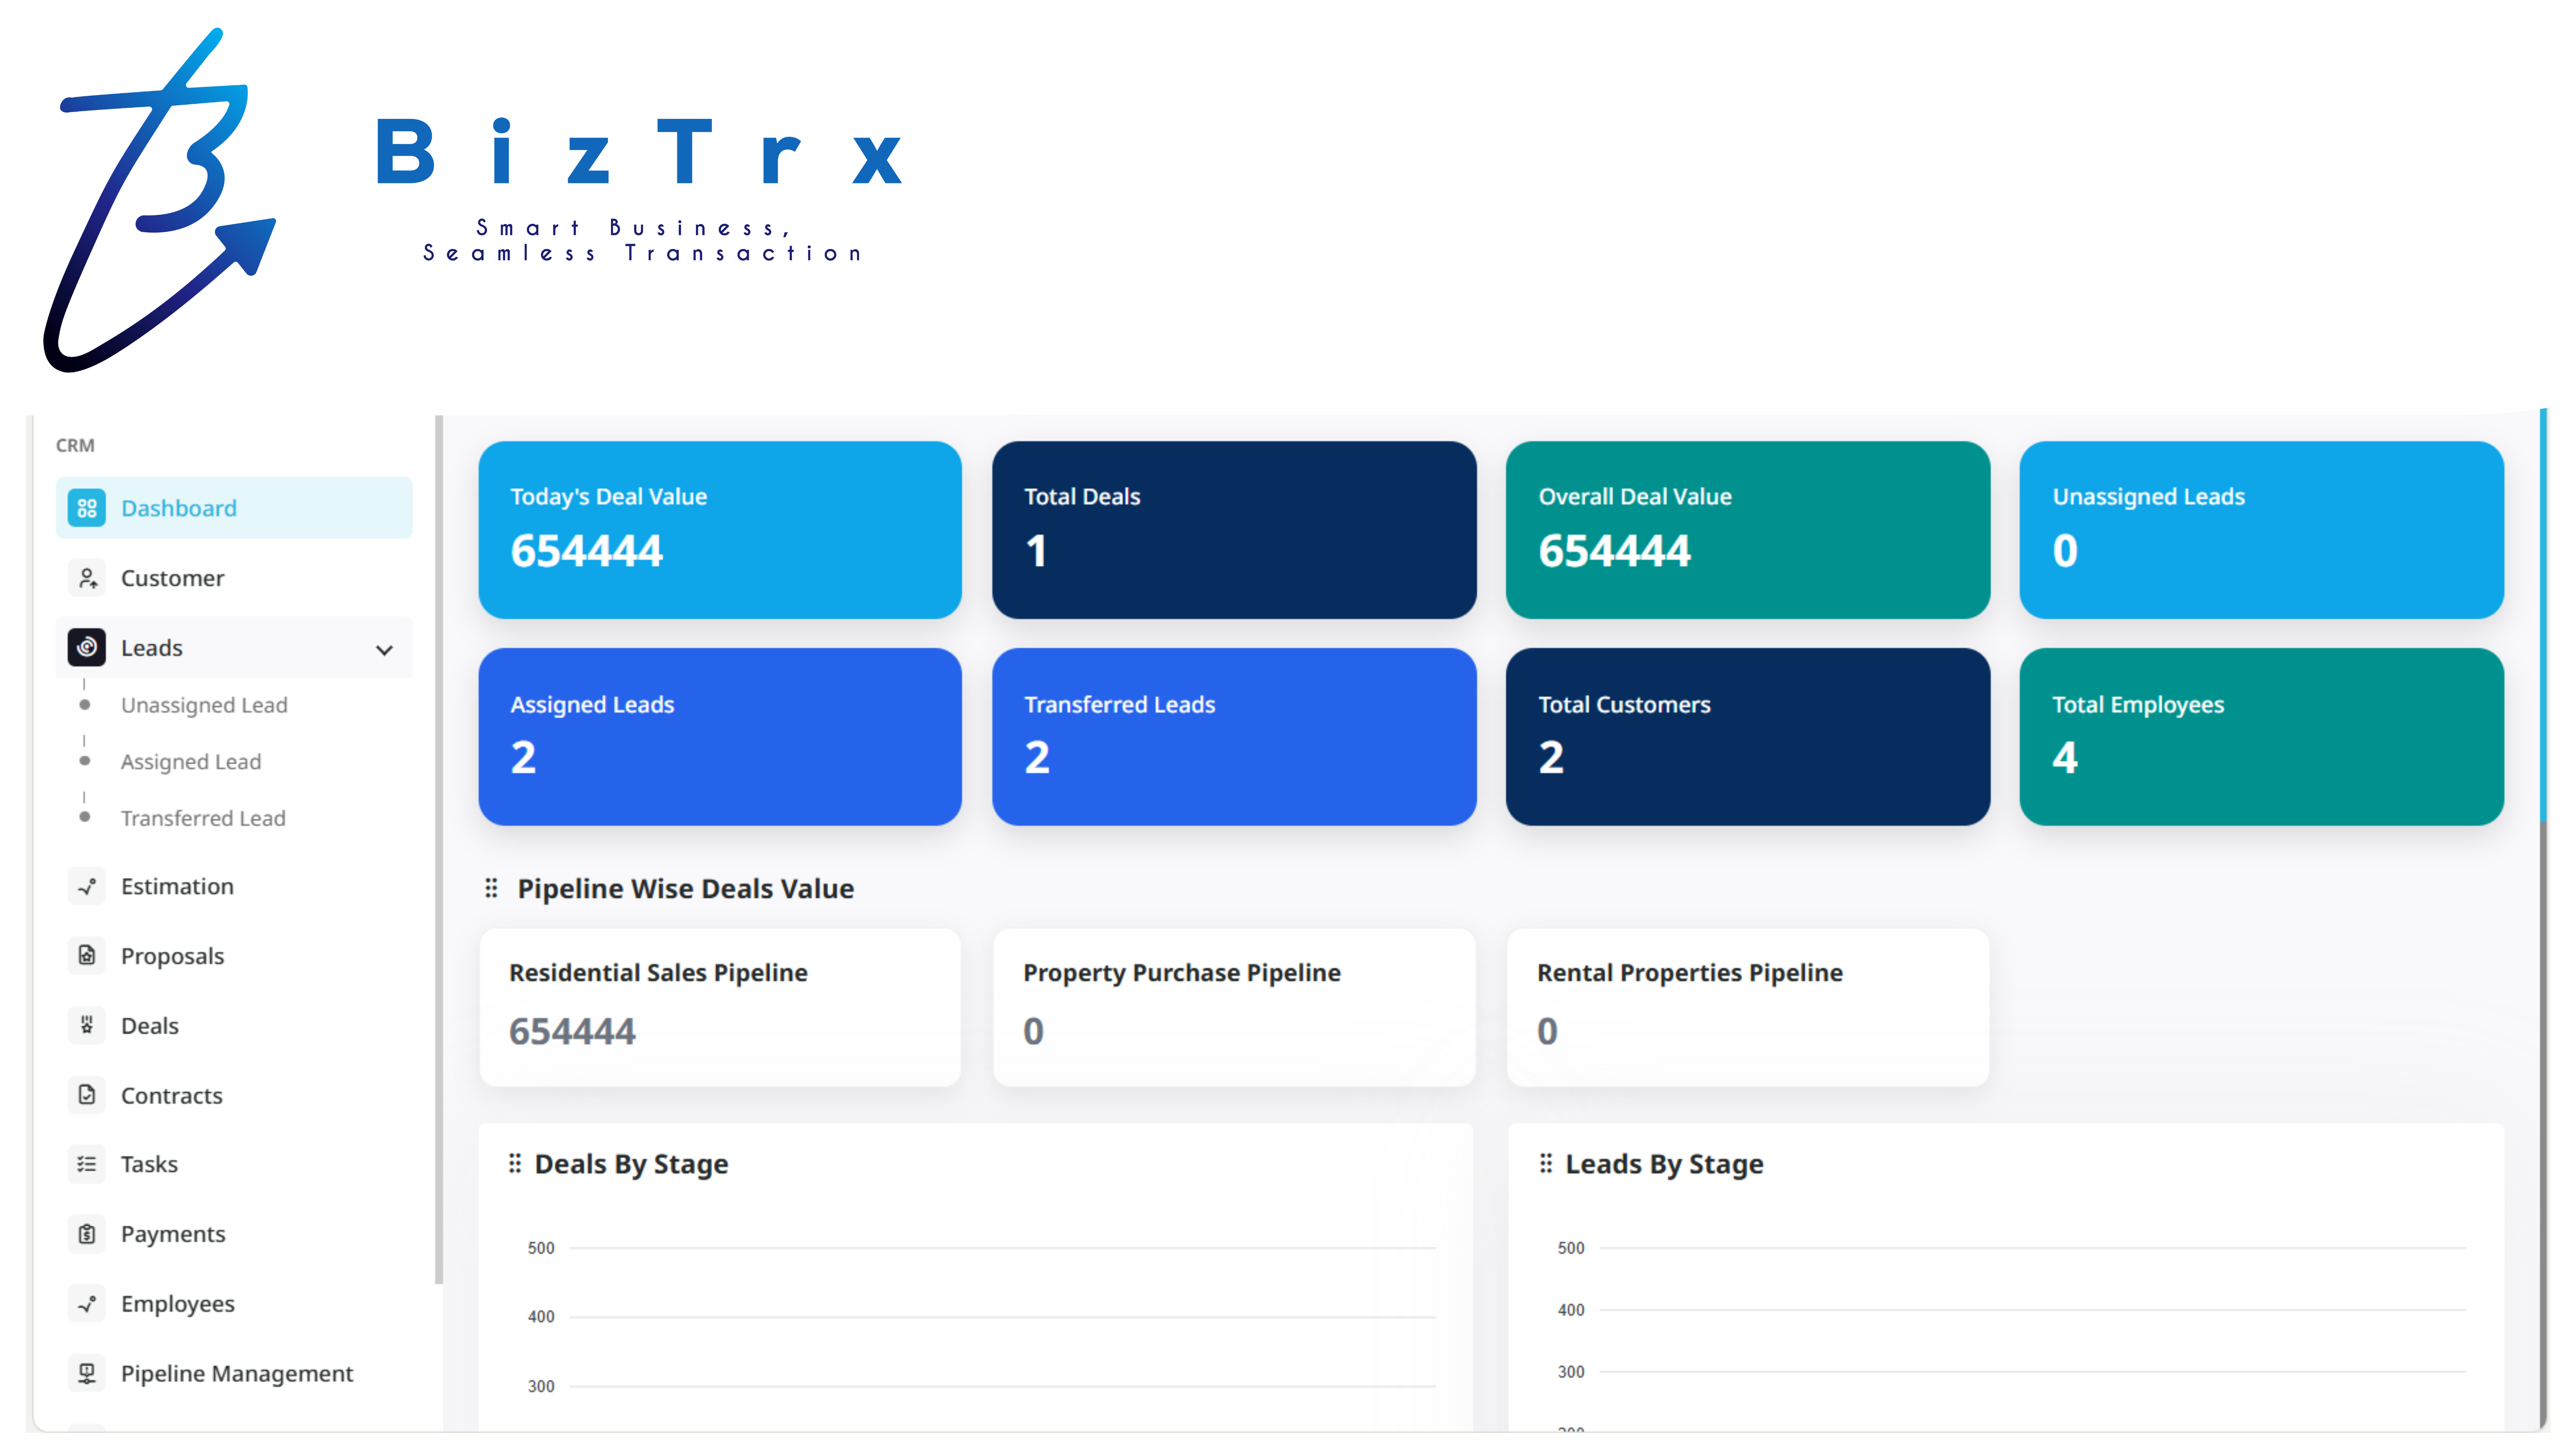
Task: Select the Leads menu label
Action: tap(152, 648)
